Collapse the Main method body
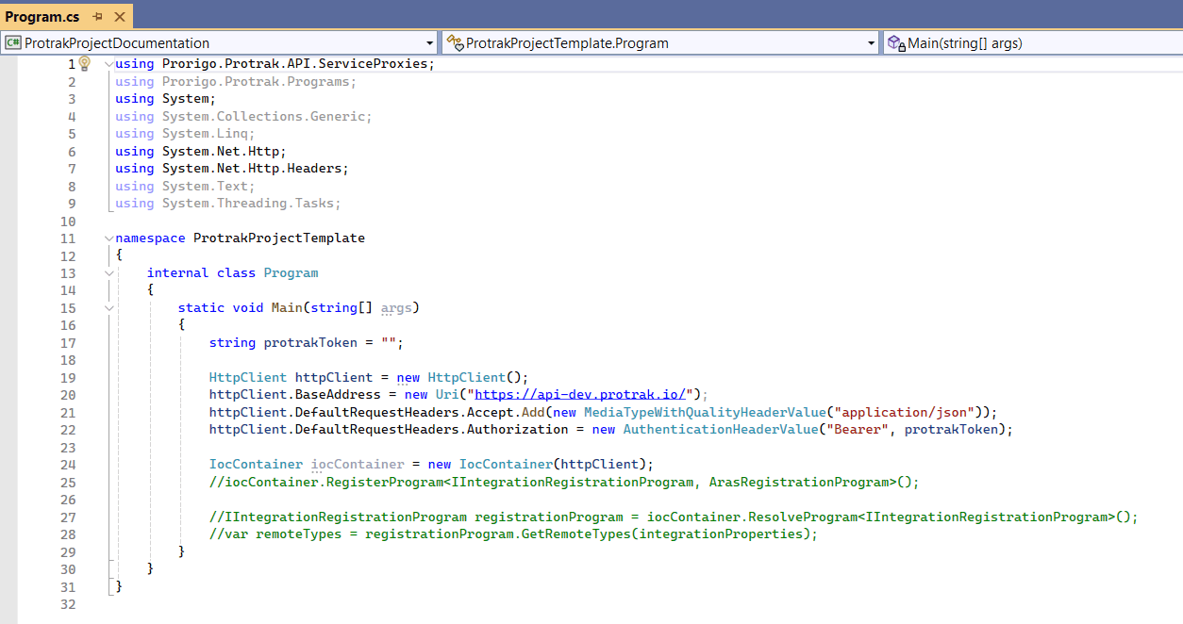Screen dimensions: 1183x624 (108, 308)
